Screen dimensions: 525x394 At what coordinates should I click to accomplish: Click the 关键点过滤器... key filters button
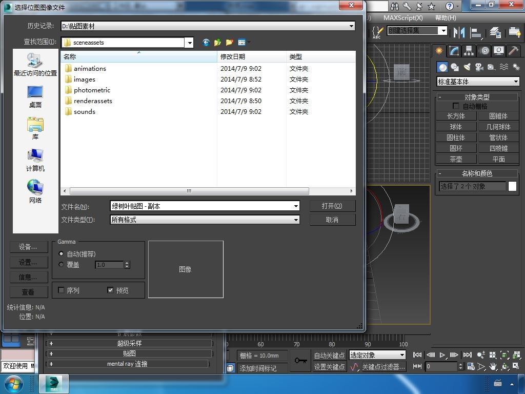tap(383, 367)
